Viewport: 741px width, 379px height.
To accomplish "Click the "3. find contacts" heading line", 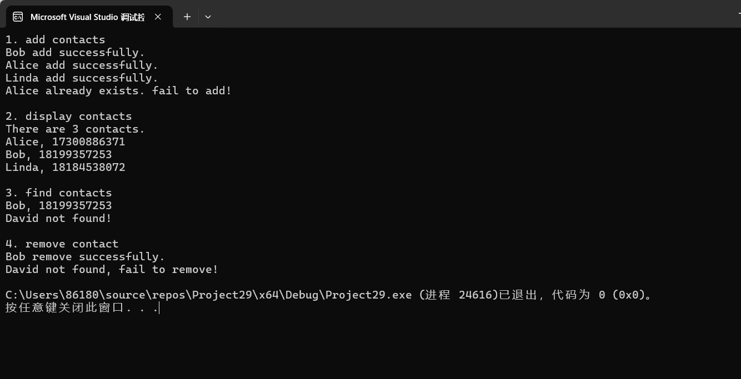I will point(58,193).
